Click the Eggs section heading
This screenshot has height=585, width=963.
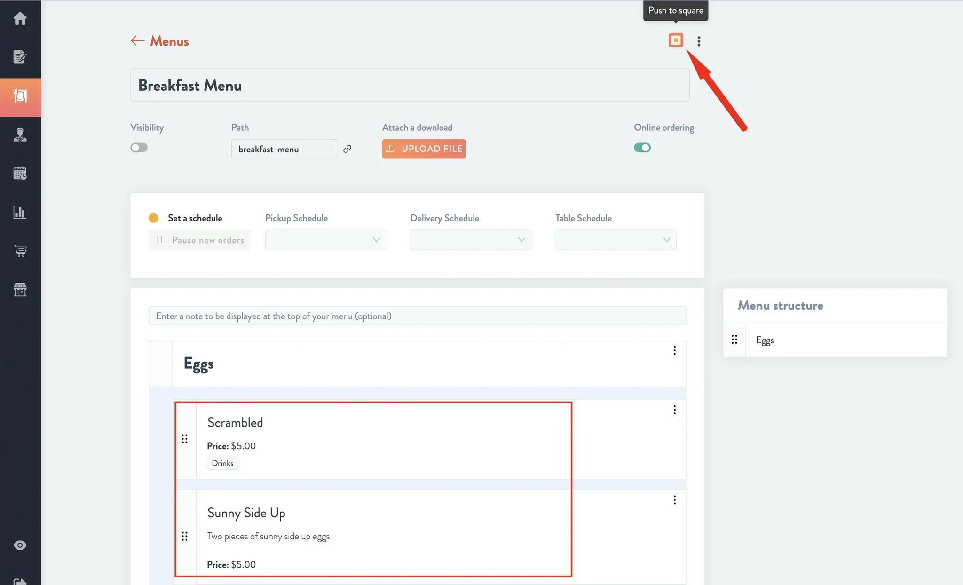point(198,364)
